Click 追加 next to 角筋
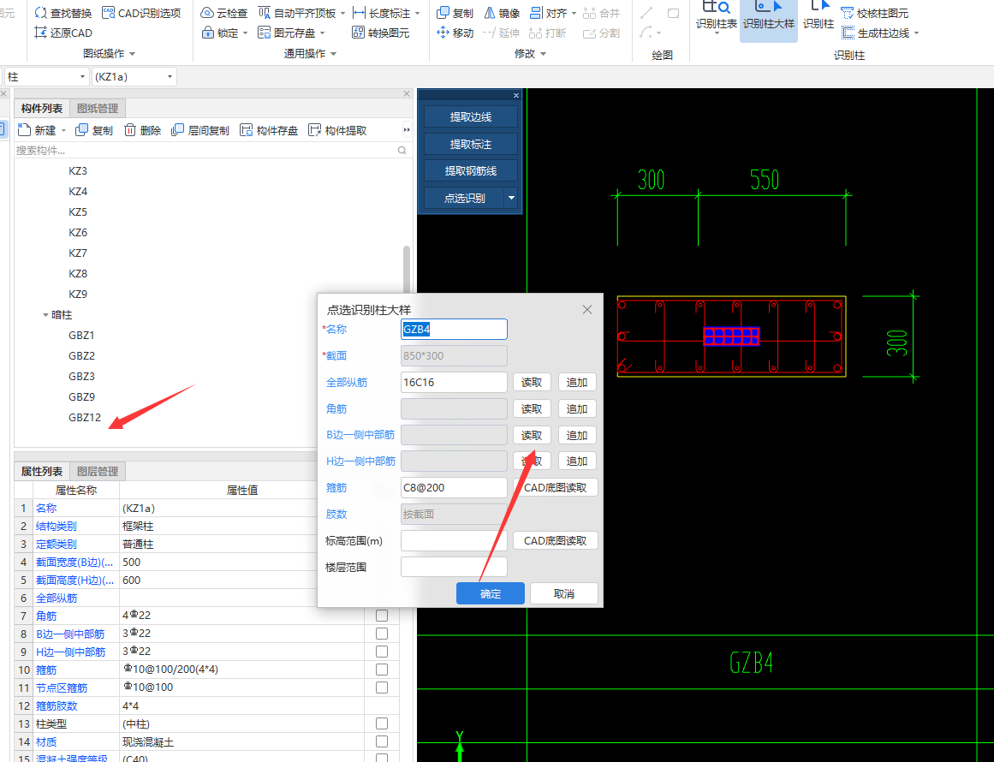This screenshot has width=994, height=762. tap(577, 409)
